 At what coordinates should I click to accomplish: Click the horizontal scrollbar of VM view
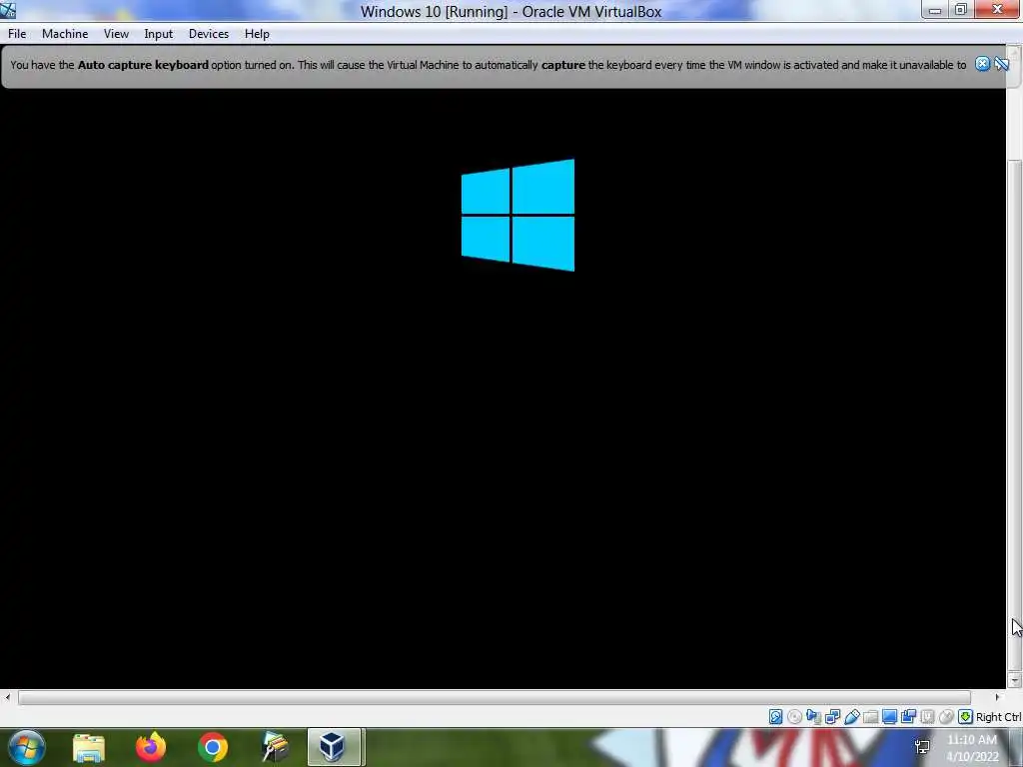(x=495, y=698)
